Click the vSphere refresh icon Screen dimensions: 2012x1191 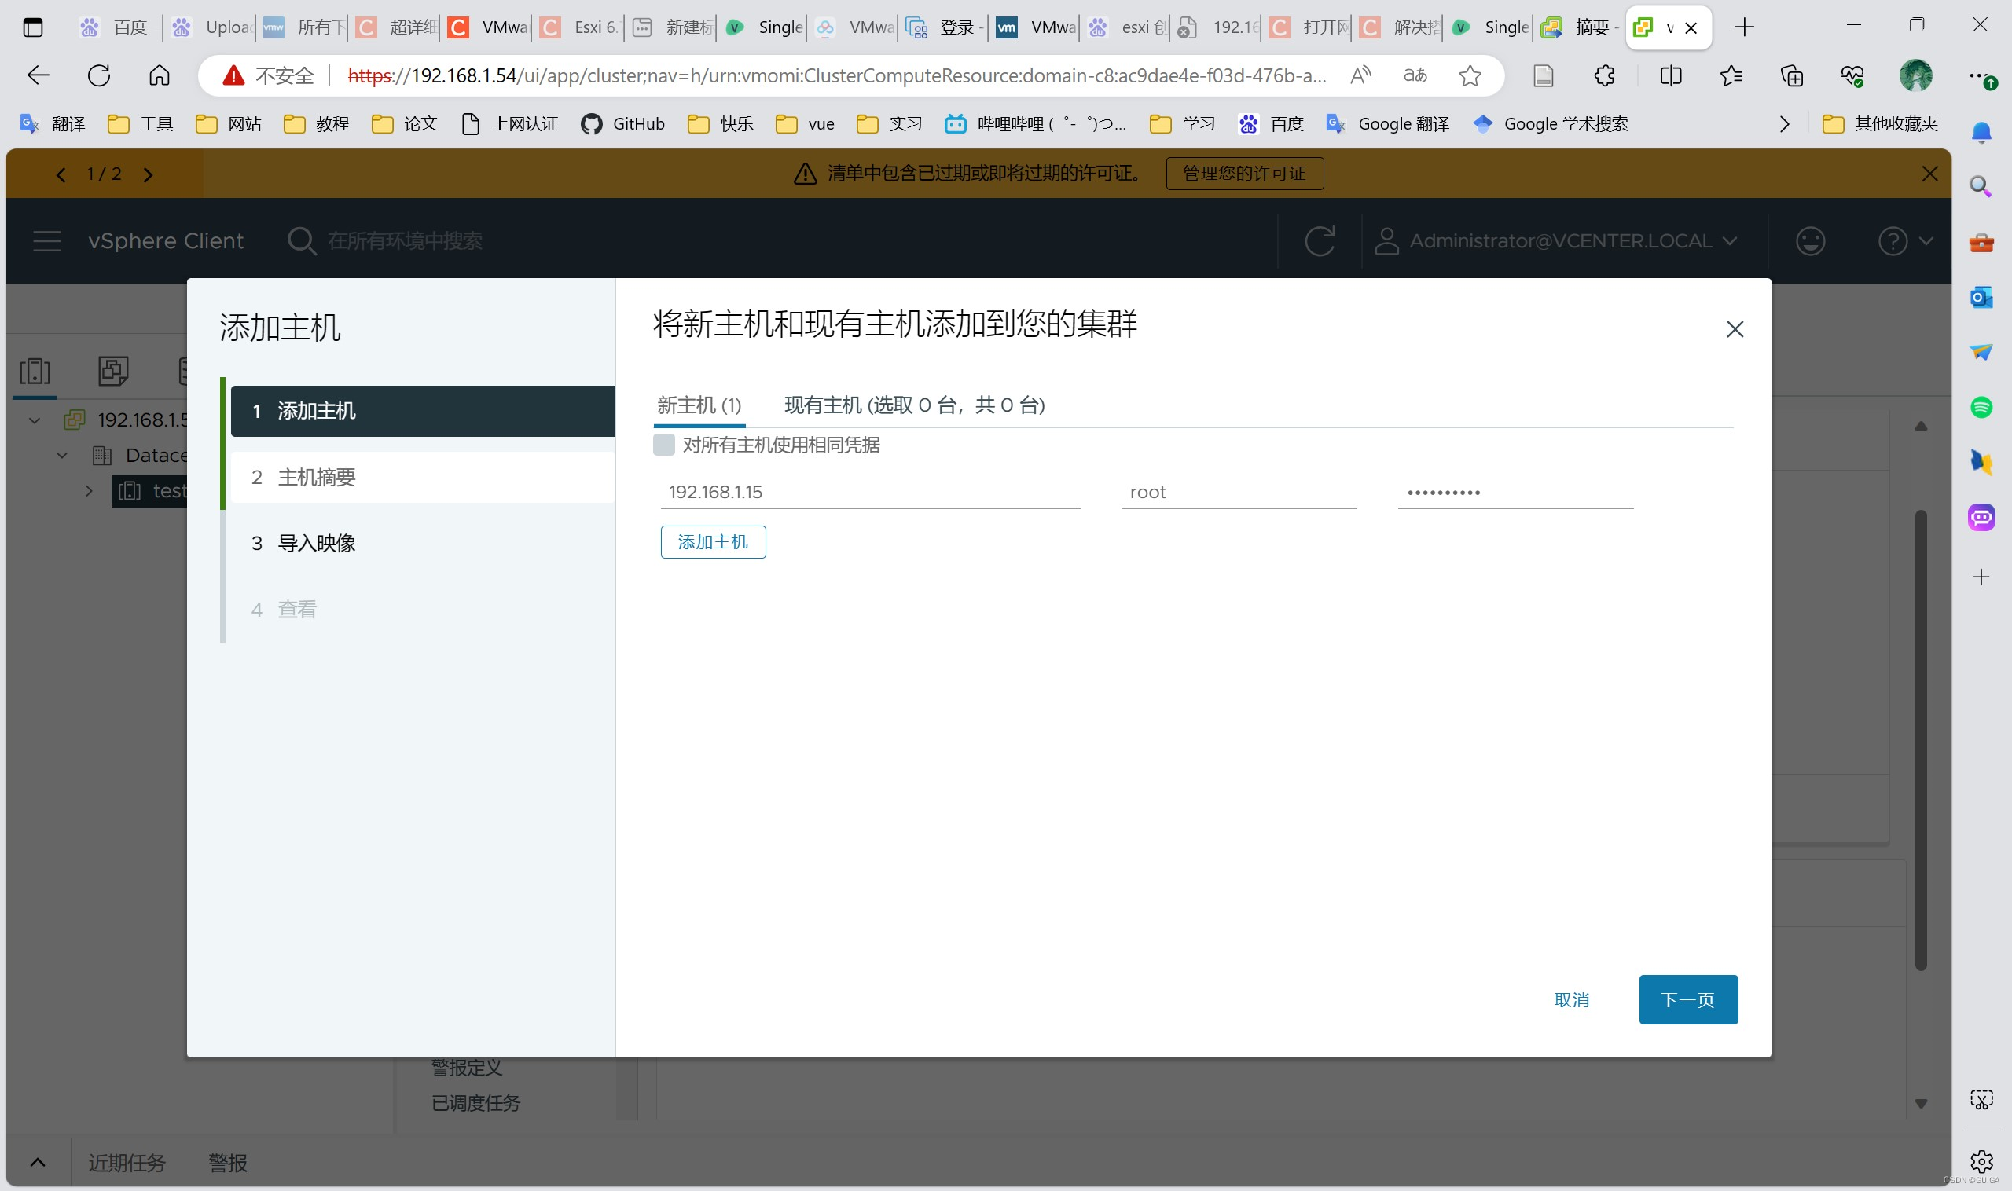(x=1319, y=240)
